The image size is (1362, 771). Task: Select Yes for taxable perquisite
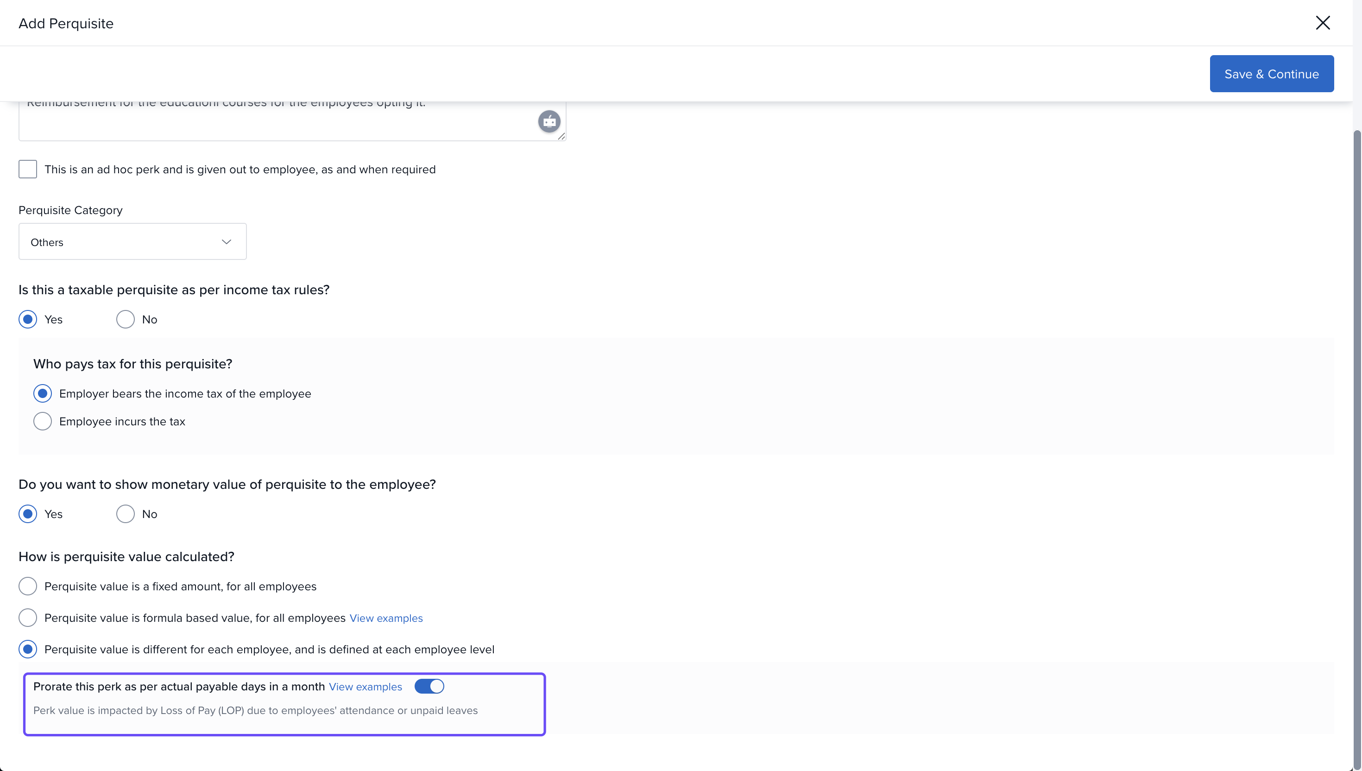coord(27,319)
